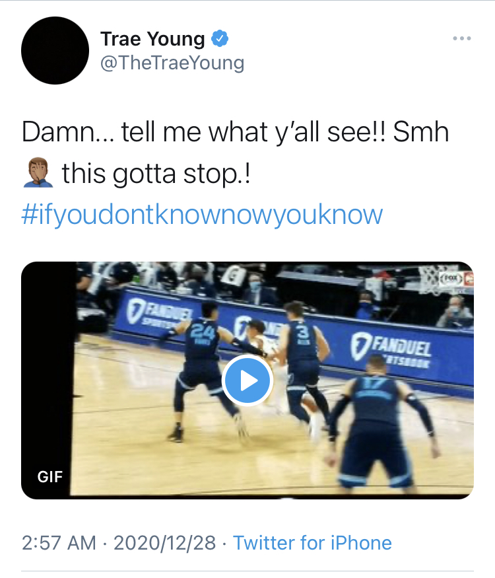Click the facepalm emoji in the tweet
Screen dimensions: 495x578
pos(37,174)
